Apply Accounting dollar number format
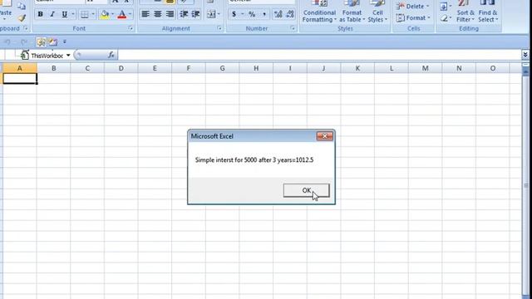532x299 pixels. pos(234,14)
